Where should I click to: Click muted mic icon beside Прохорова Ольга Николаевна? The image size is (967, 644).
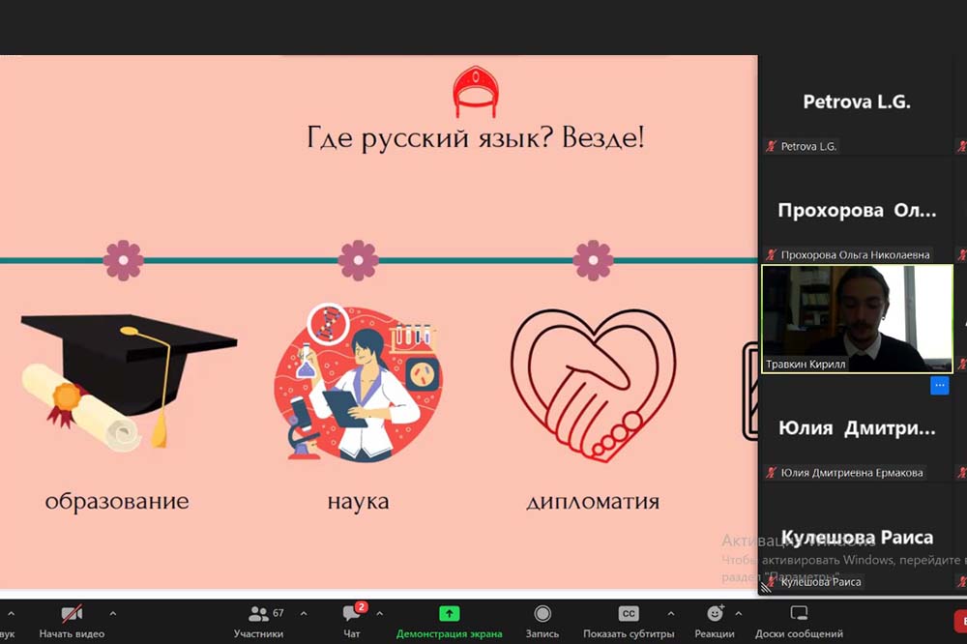[771, 254]
